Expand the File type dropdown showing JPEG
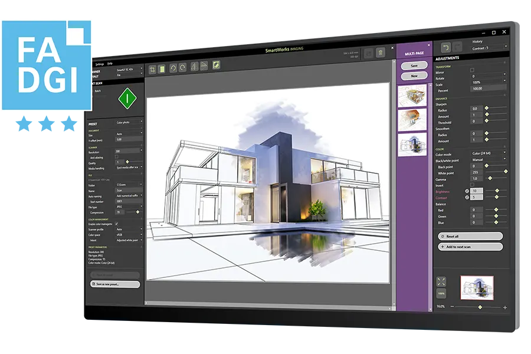Image resolution: width=531 pixels, height=354 pixels. [x=129, y=206]
